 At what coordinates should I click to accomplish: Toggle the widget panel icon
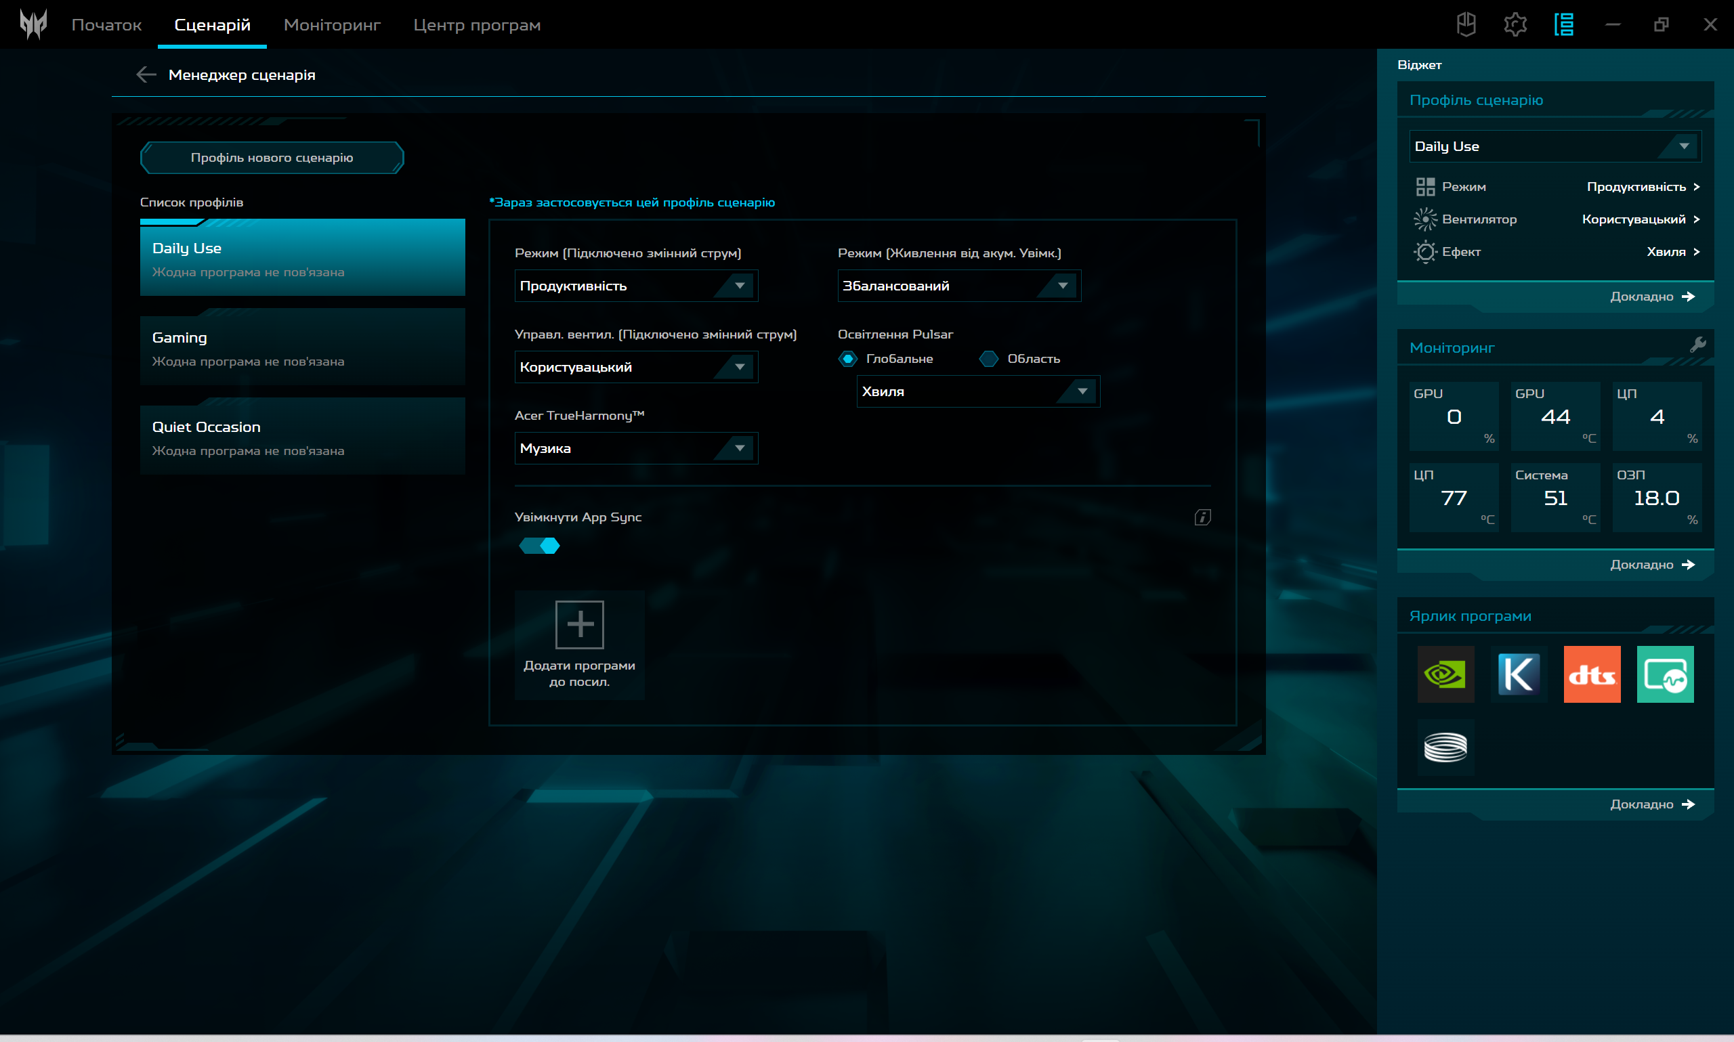click(x=1563, y=24)
